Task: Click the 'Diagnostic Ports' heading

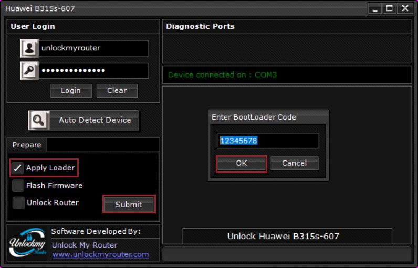Action: click(200, 26)
